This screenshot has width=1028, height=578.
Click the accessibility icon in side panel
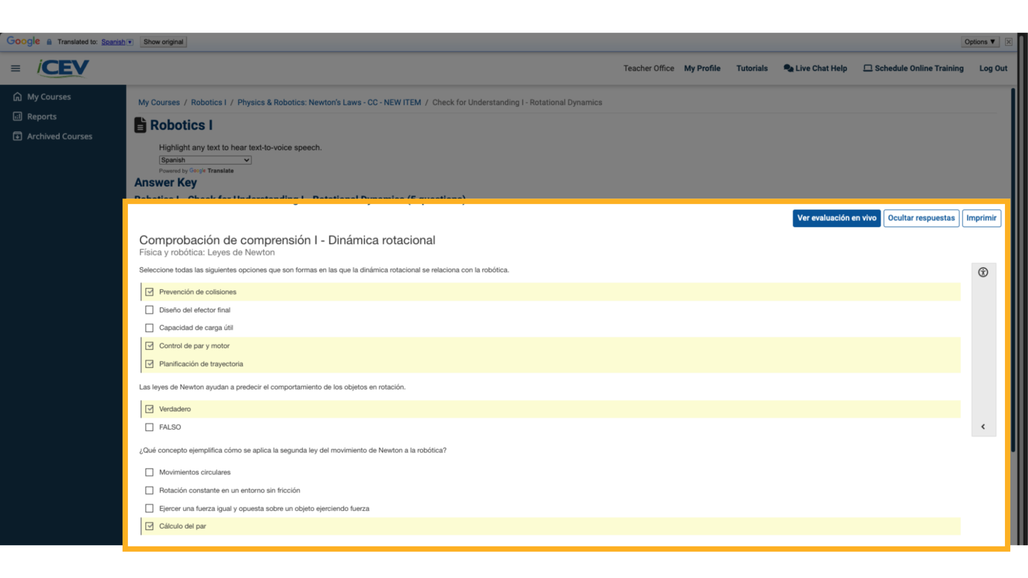pyautogui.click(x=983, y=272)
